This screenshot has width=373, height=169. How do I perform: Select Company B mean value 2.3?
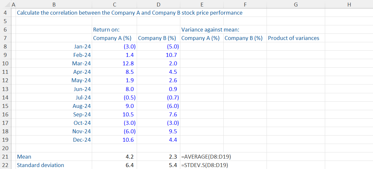pos(159,157)
